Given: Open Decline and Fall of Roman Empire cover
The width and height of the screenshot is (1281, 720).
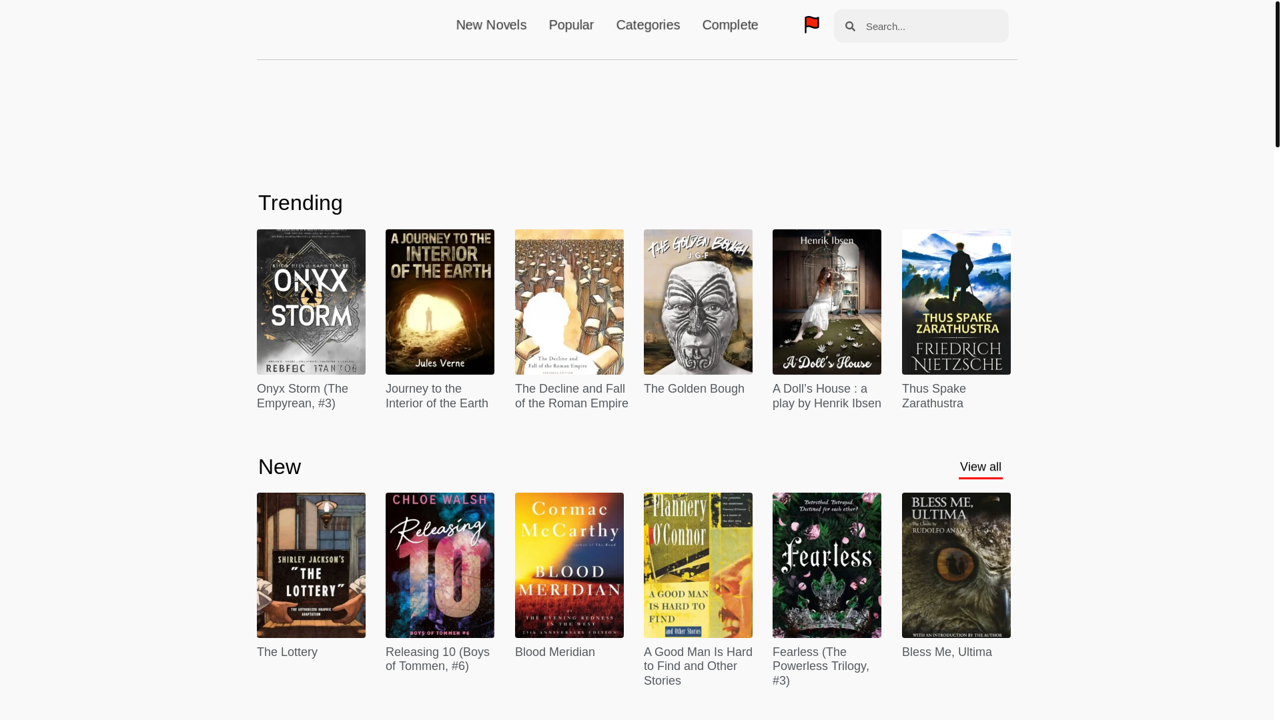Looking at the screenshot, I should click(x=569, y=302).
